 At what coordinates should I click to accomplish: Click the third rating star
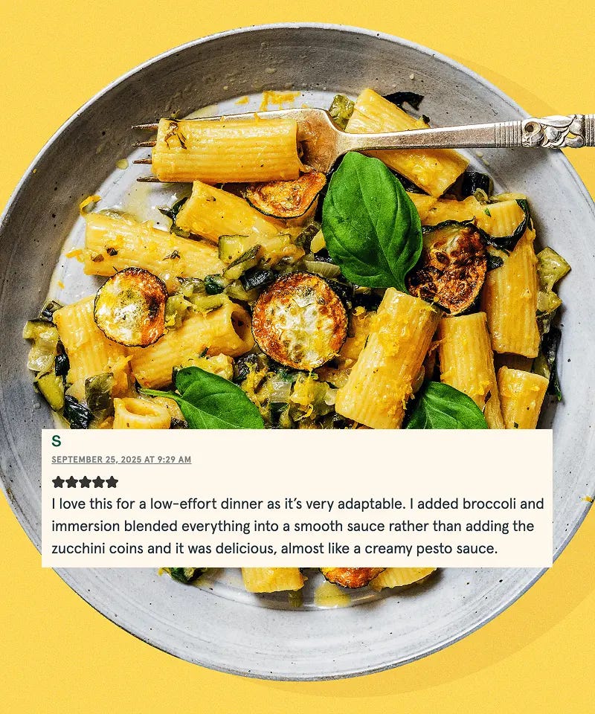(85, 482)
